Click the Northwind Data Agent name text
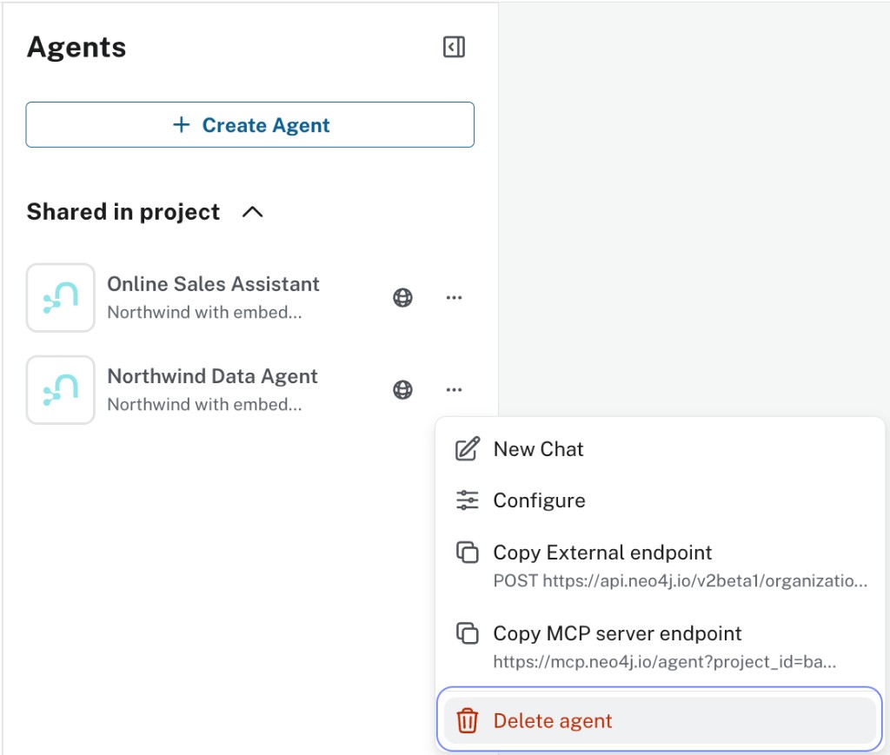890x755 pixels. tap(212, 375)
